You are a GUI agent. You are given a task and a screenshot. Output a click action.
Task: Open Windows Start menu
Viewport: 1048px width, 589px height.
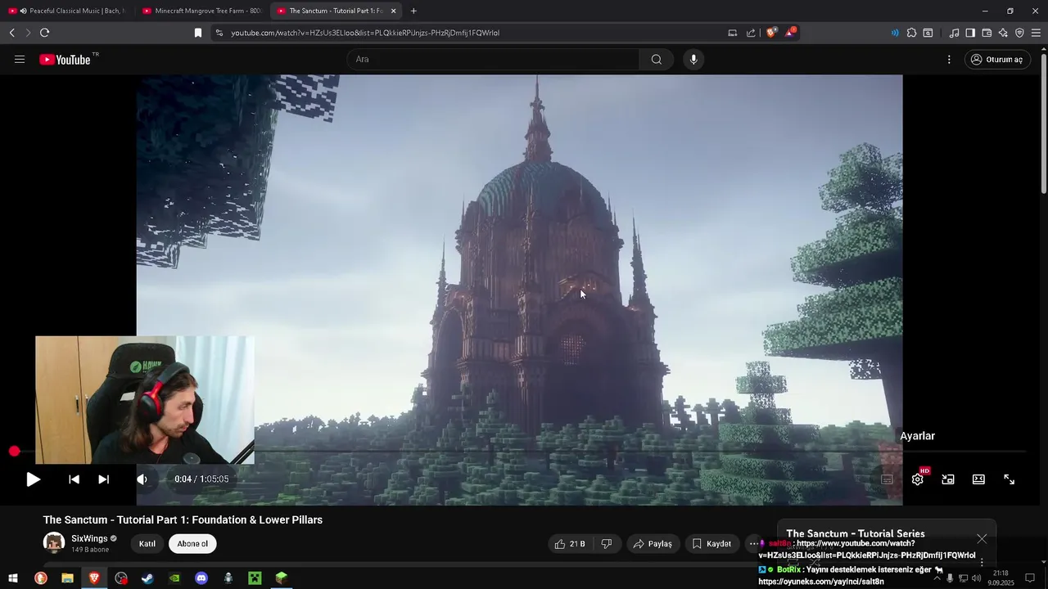click(x=12, y=578)
